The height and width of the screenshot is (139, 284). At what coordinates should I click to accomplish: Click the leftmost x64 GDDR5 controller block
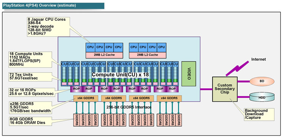(86, 98)
